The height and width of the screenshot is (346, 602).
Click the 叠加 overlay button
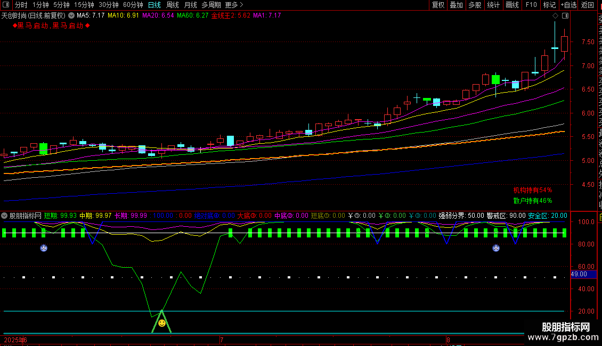point(456,5)
